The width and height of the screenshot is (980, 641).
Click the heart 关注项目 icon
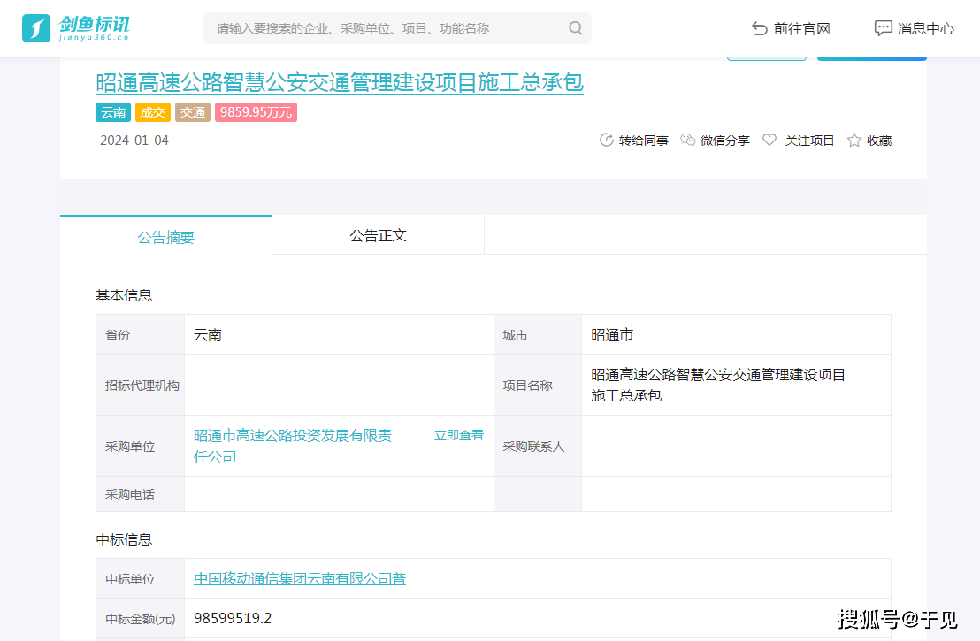click(769, 140)
